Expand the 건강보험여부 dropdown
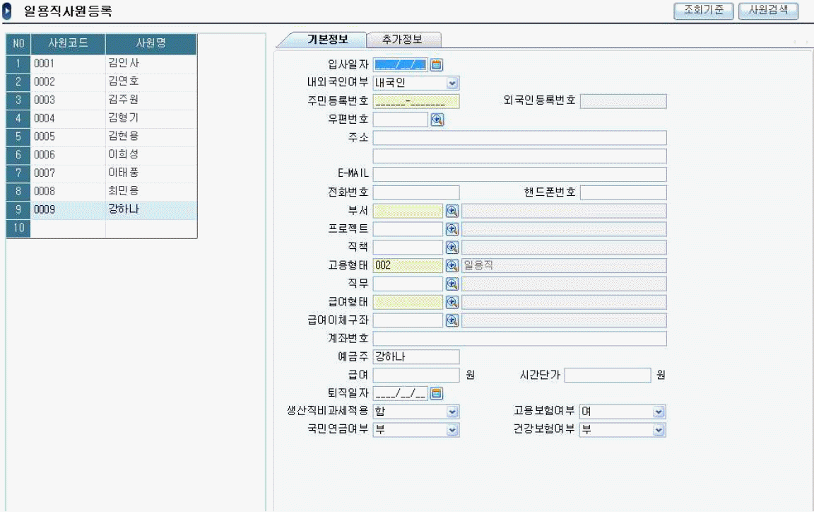814x512 pixels. tap(659, 429)
